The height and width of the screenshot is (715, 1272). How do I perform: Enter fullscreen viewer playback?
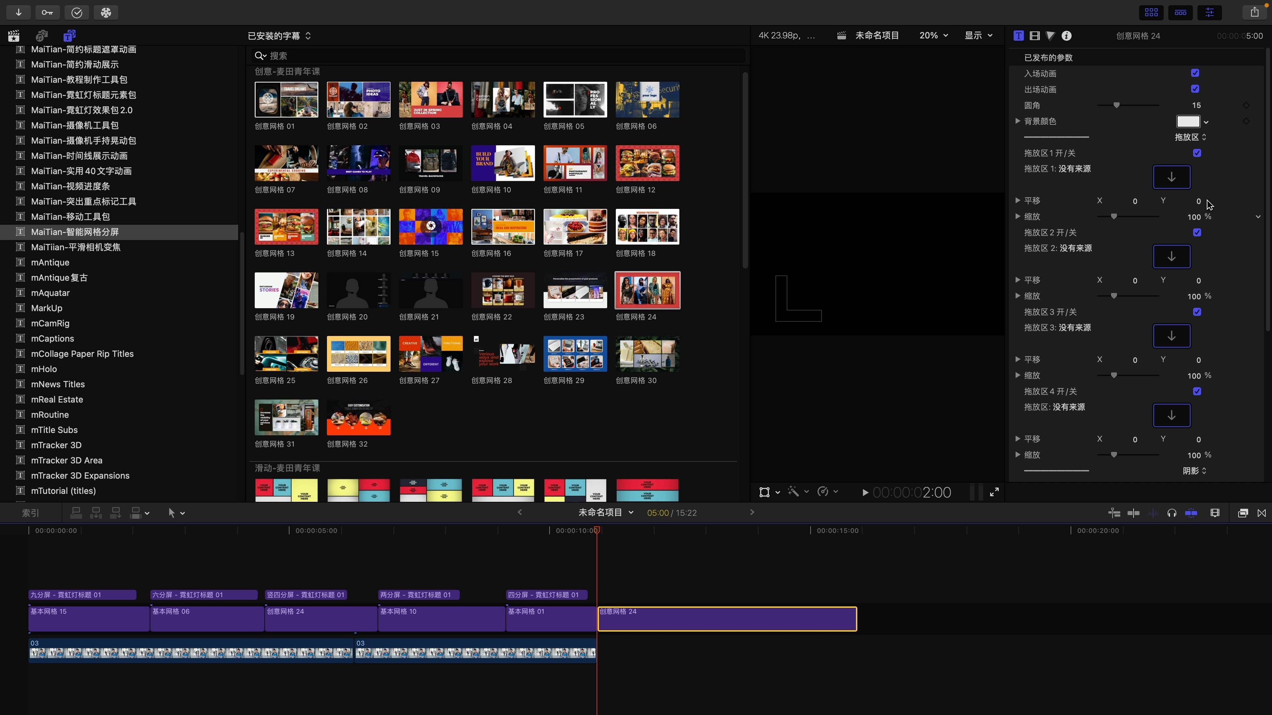point(994,492)
